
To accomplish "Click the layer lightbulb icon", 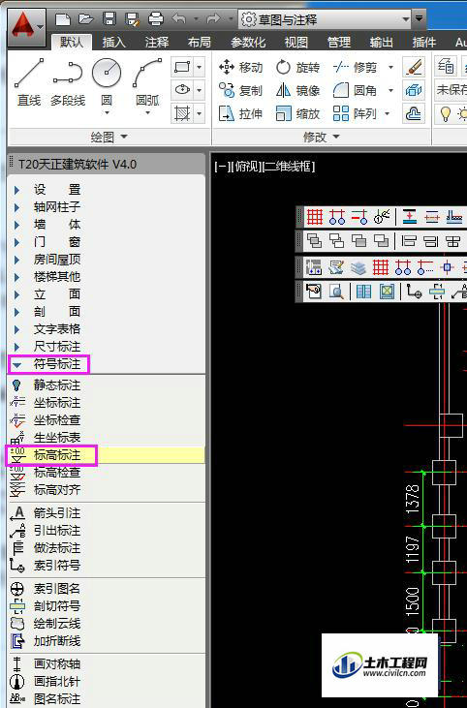I will coord(446,113).
